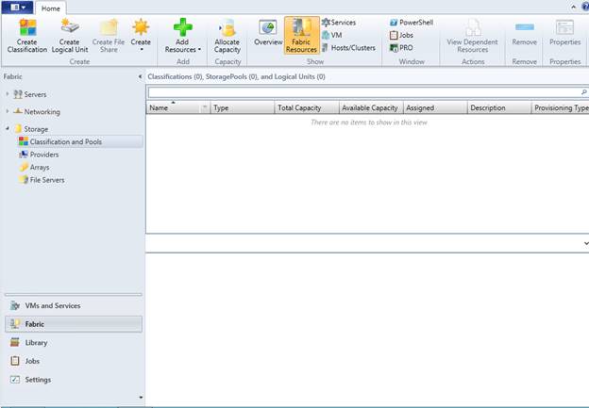Select Providers under Storage
Viewport: 589px width, 408px height.
39,155
